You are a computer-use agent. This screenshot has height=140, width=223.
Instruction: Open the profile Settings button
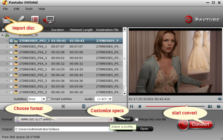click(124, 119)
